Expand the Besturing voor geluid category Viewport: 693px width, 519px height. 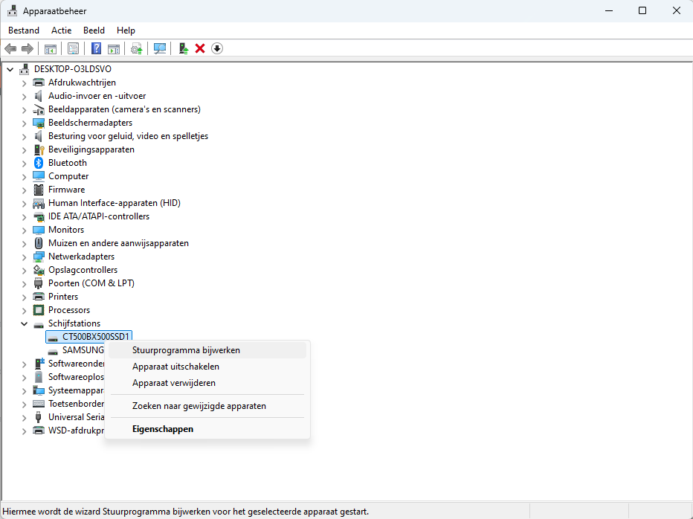point(25,137)
